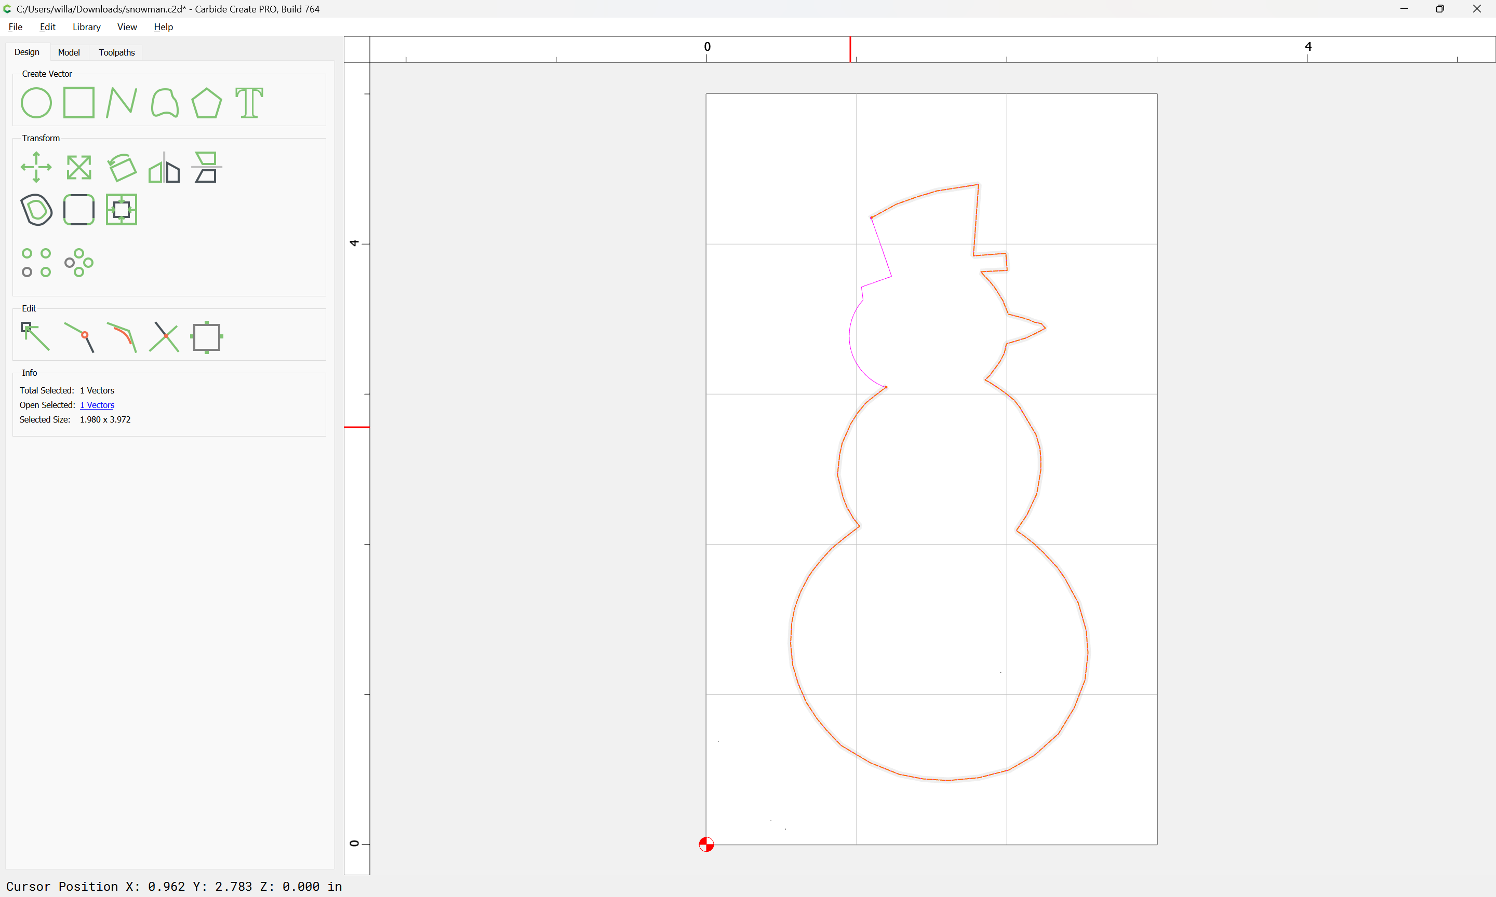Open the Library menu
The height and width of the screenshot is (897, 1496).
pos(86,26)
